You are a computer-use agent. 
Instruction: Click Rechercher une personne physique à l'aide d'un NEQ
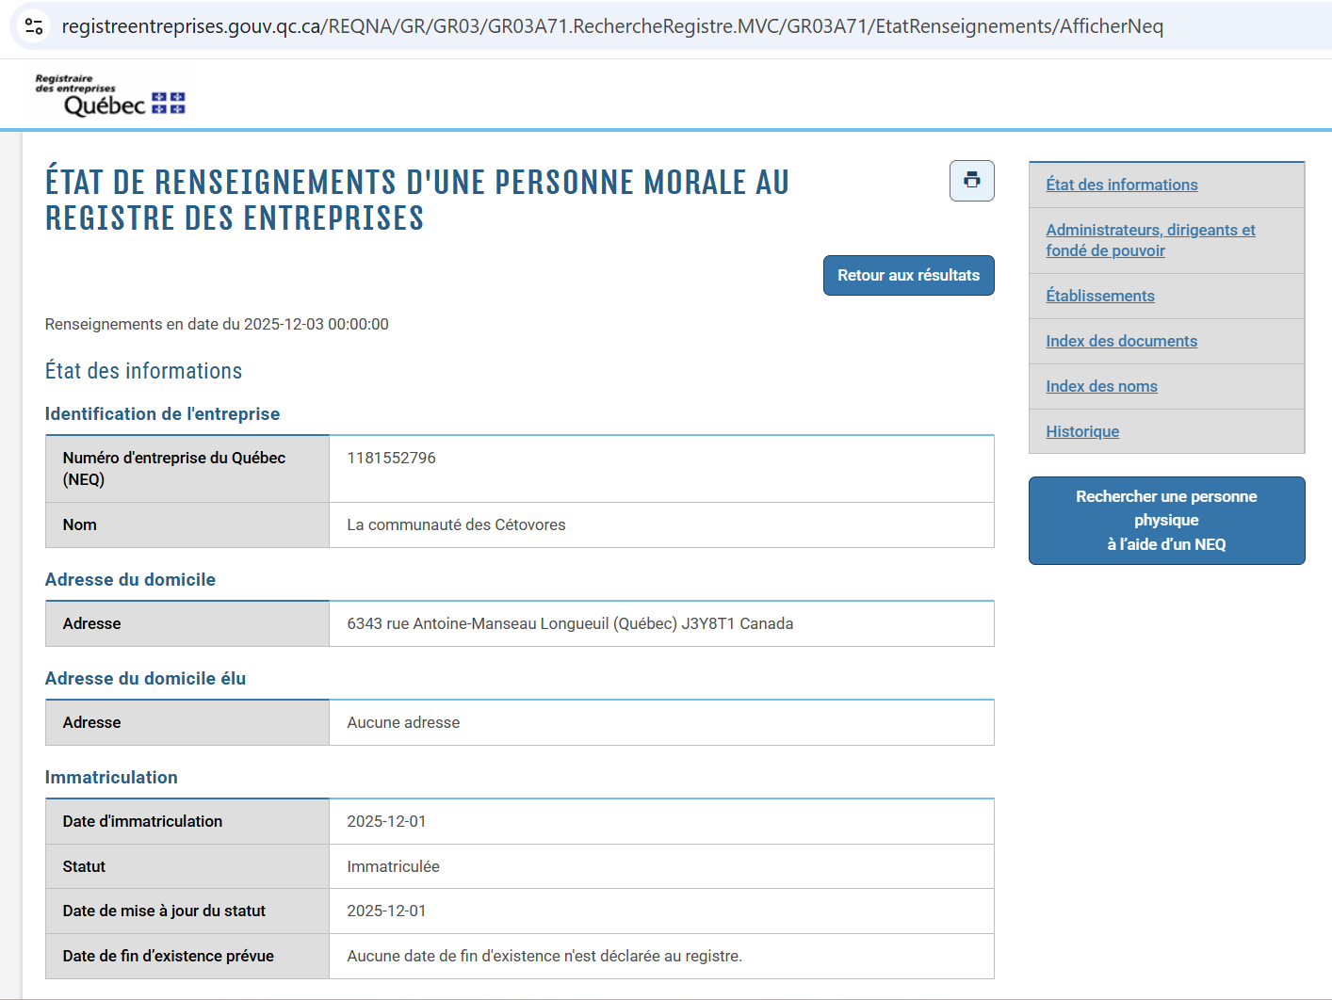[1166, 521]
